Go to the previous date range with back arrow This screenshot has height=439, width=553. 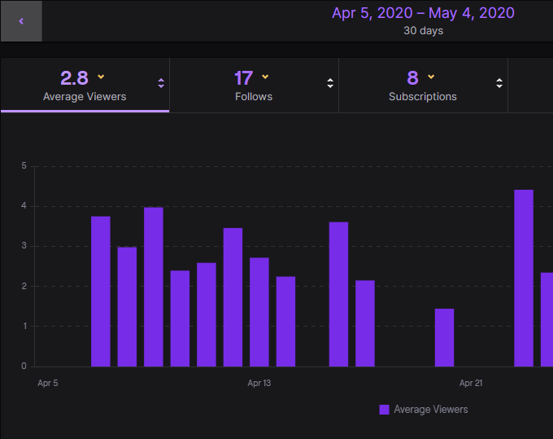point(21,21)
